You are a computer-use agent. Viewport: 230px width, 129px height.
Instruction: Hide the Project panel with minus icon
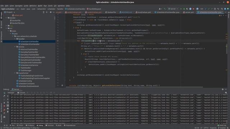54,12
